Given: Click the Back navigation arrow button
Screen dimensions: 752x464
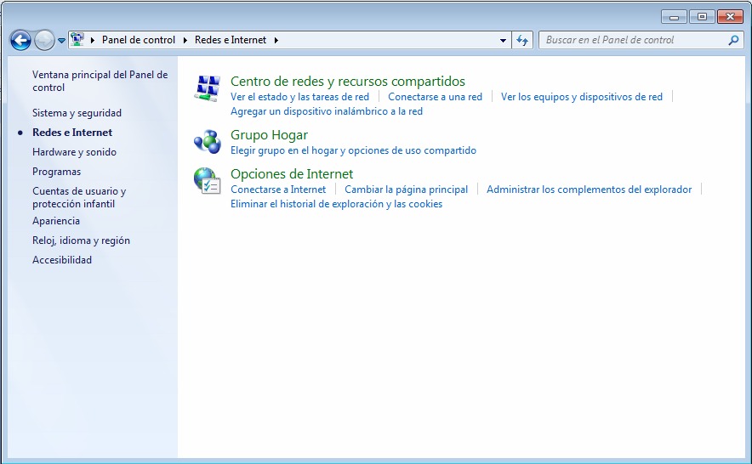Looking at the screenshot, I should (20, 40).
